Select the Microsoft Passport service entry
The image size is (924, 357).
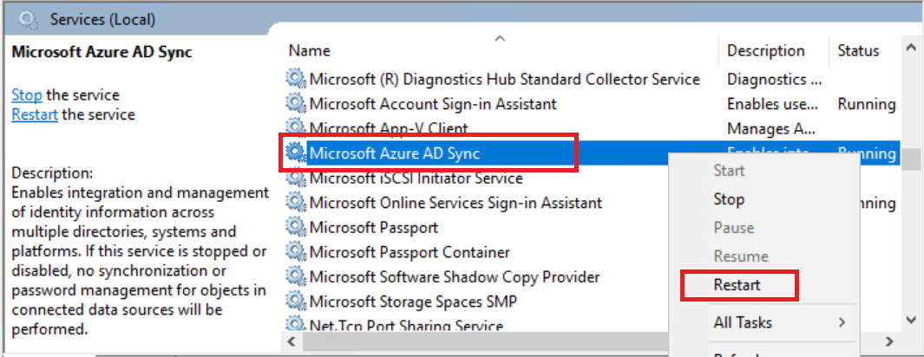tap(374, 228)
